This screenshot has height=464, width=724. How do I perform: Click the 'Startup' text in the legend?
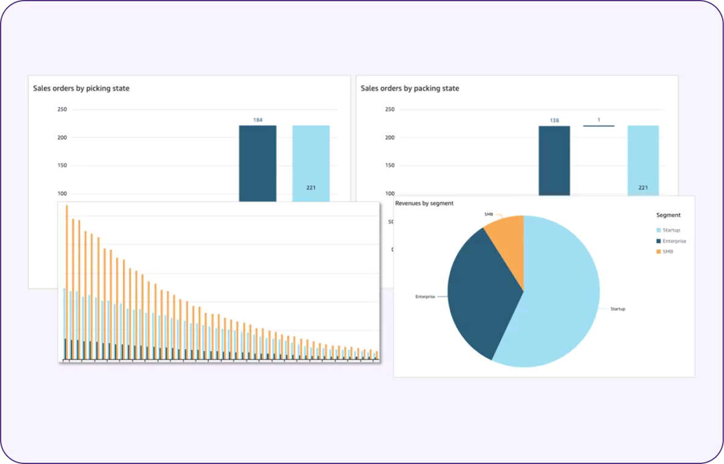tap(671, 230)
